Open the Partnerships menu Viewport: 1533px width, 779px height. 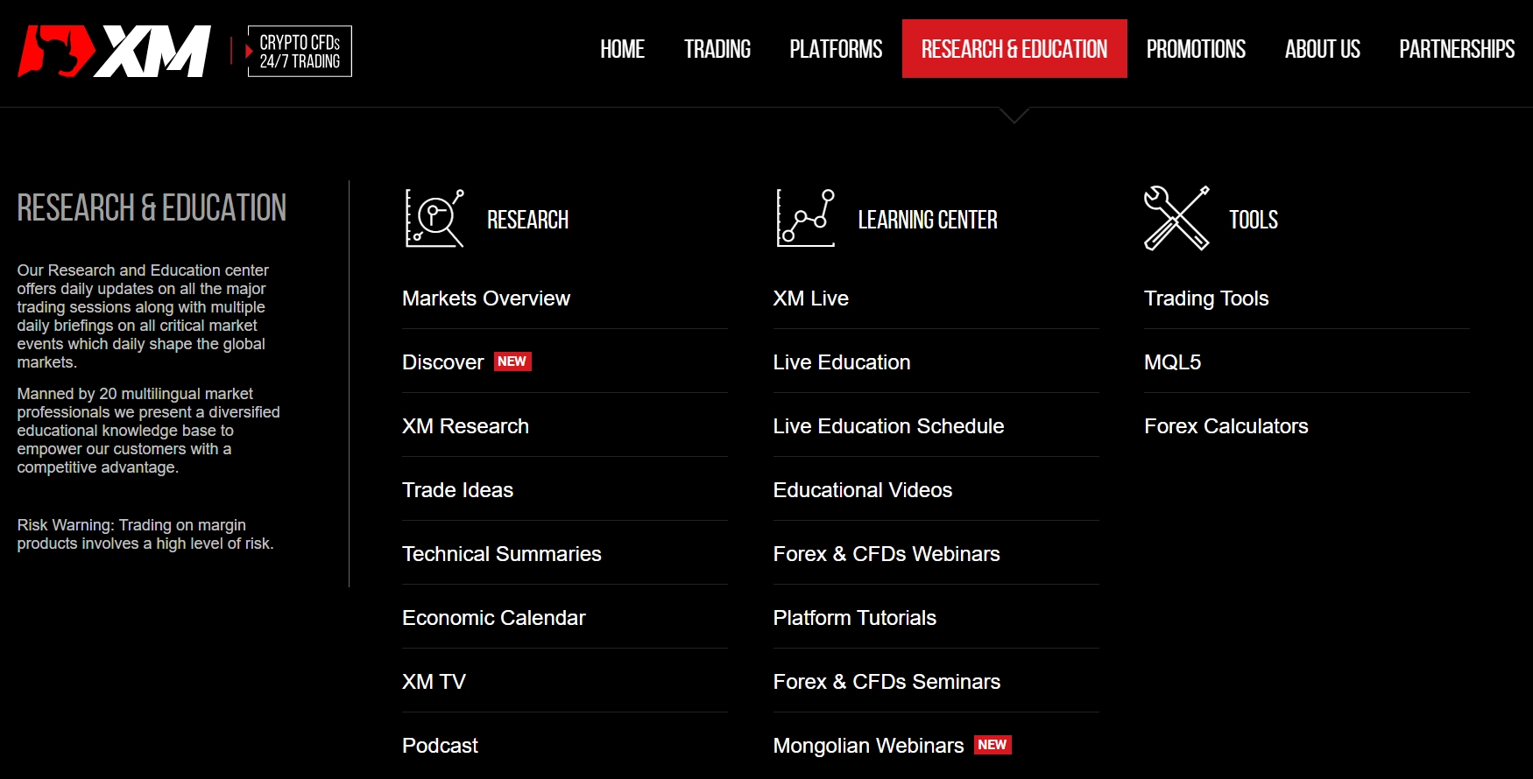[1457, 49]
